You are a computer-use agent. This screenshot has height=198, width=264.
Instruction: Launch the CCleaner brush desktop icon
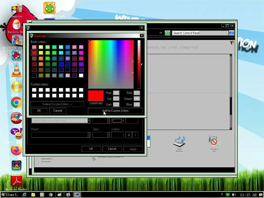[x=16, y=118]
